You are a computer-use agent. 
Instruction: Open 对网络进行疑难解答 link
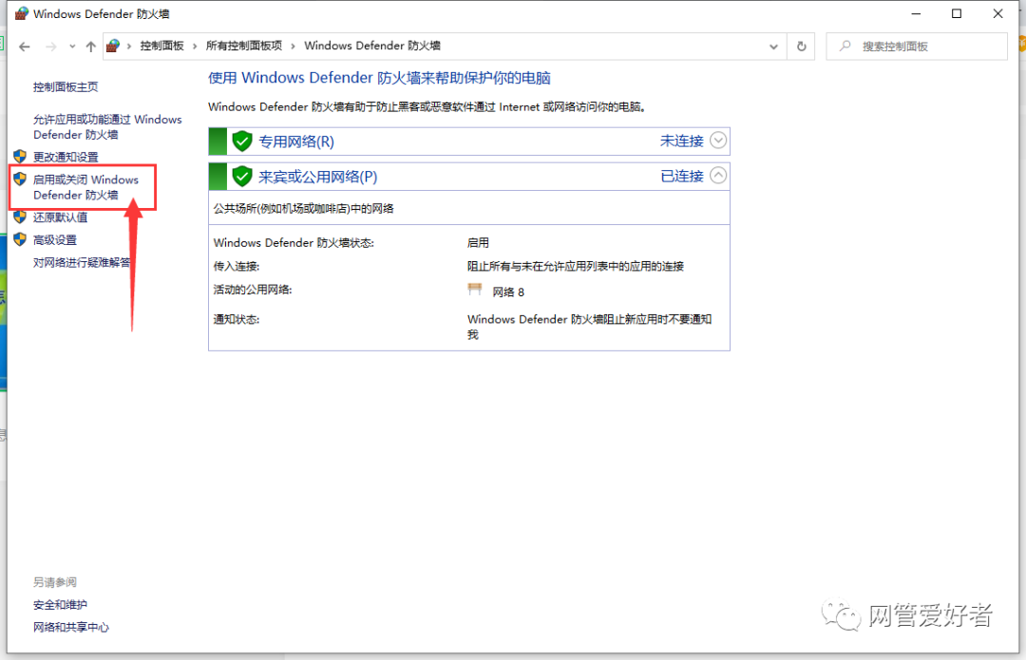tap(82, 262)
